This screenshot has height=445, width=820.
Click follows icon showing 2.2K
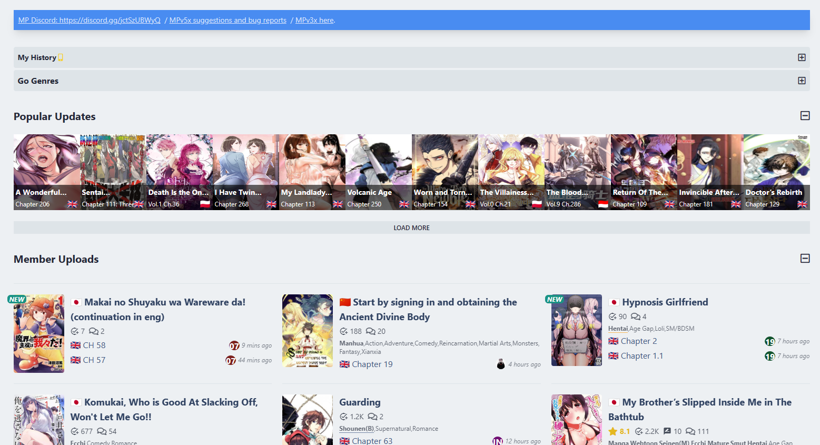pyautogui.click(x=639, y=431)
